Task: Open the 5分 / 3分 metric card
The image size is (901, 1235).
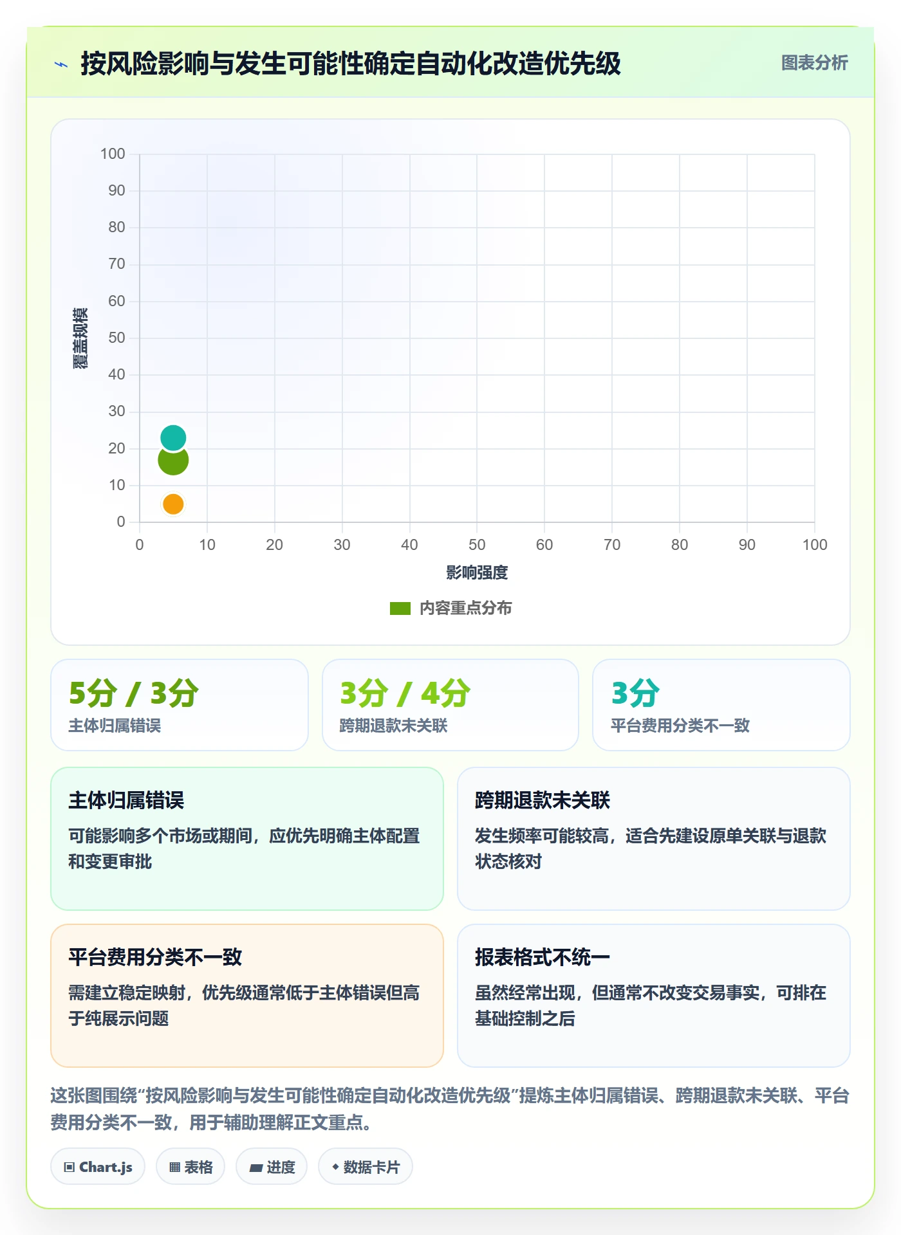Action: (180, 705)
